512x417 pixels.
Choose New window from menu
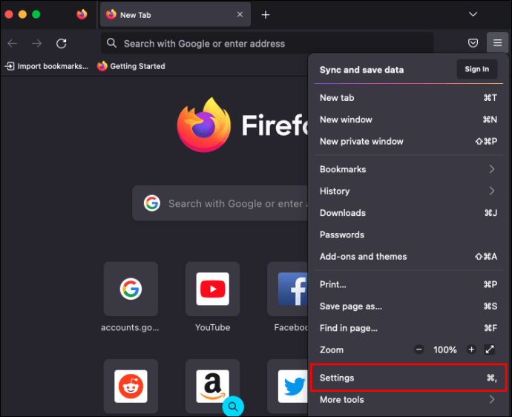[408, 119]
